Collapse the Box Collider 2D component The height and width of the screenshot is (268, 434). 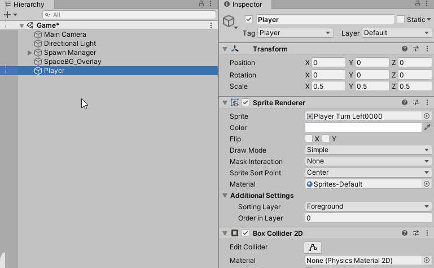pyautogui.click(x=225, y=234)
